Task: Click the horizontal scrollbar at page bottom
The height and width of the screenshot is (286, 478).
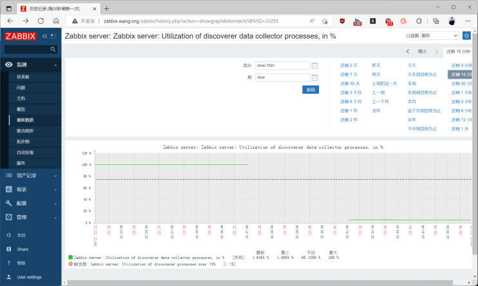Action: [260, 283]
